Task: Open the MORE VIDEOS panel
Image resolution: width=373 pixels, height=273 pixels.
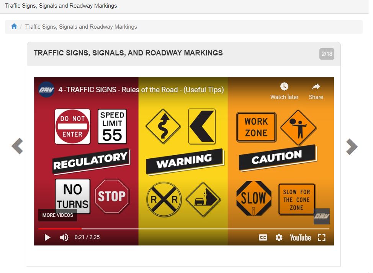Action: [57, 215]
